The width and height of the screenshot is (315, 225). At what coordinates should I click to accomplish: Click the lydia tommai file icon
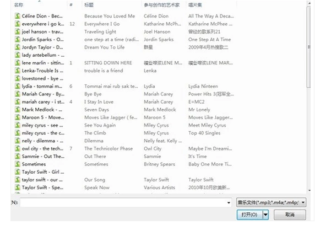(18, 86)
